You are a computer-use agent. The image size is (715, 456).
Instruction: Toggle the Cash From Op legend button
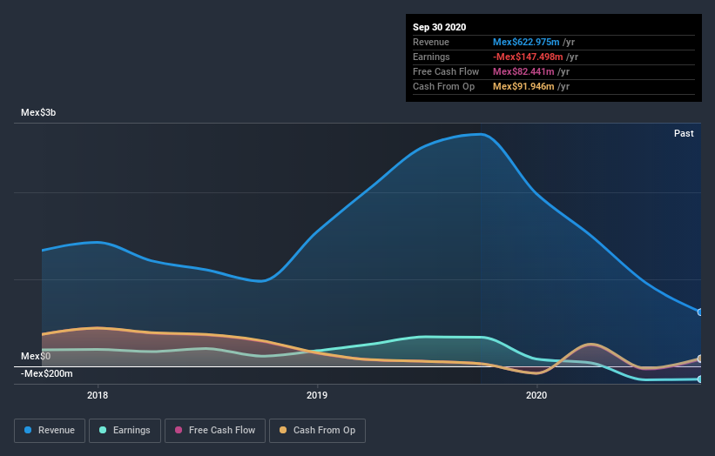coord(317,431)
